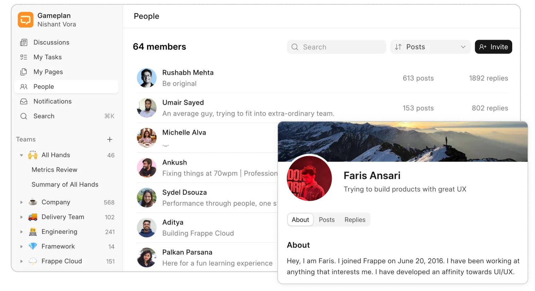Open the Notifications inbox
The image size is (535, 291).
click(x=52, y=101)
